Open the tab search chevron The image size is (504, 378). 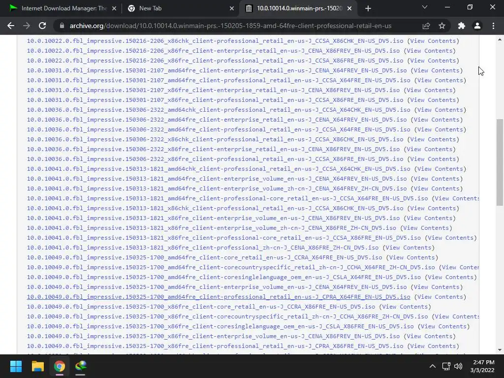click(x=425, y=7)
